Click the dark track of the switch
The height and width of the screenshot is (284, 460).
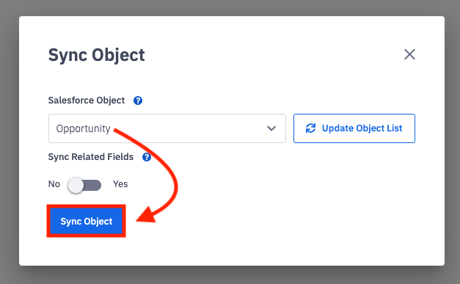point(93,186)
